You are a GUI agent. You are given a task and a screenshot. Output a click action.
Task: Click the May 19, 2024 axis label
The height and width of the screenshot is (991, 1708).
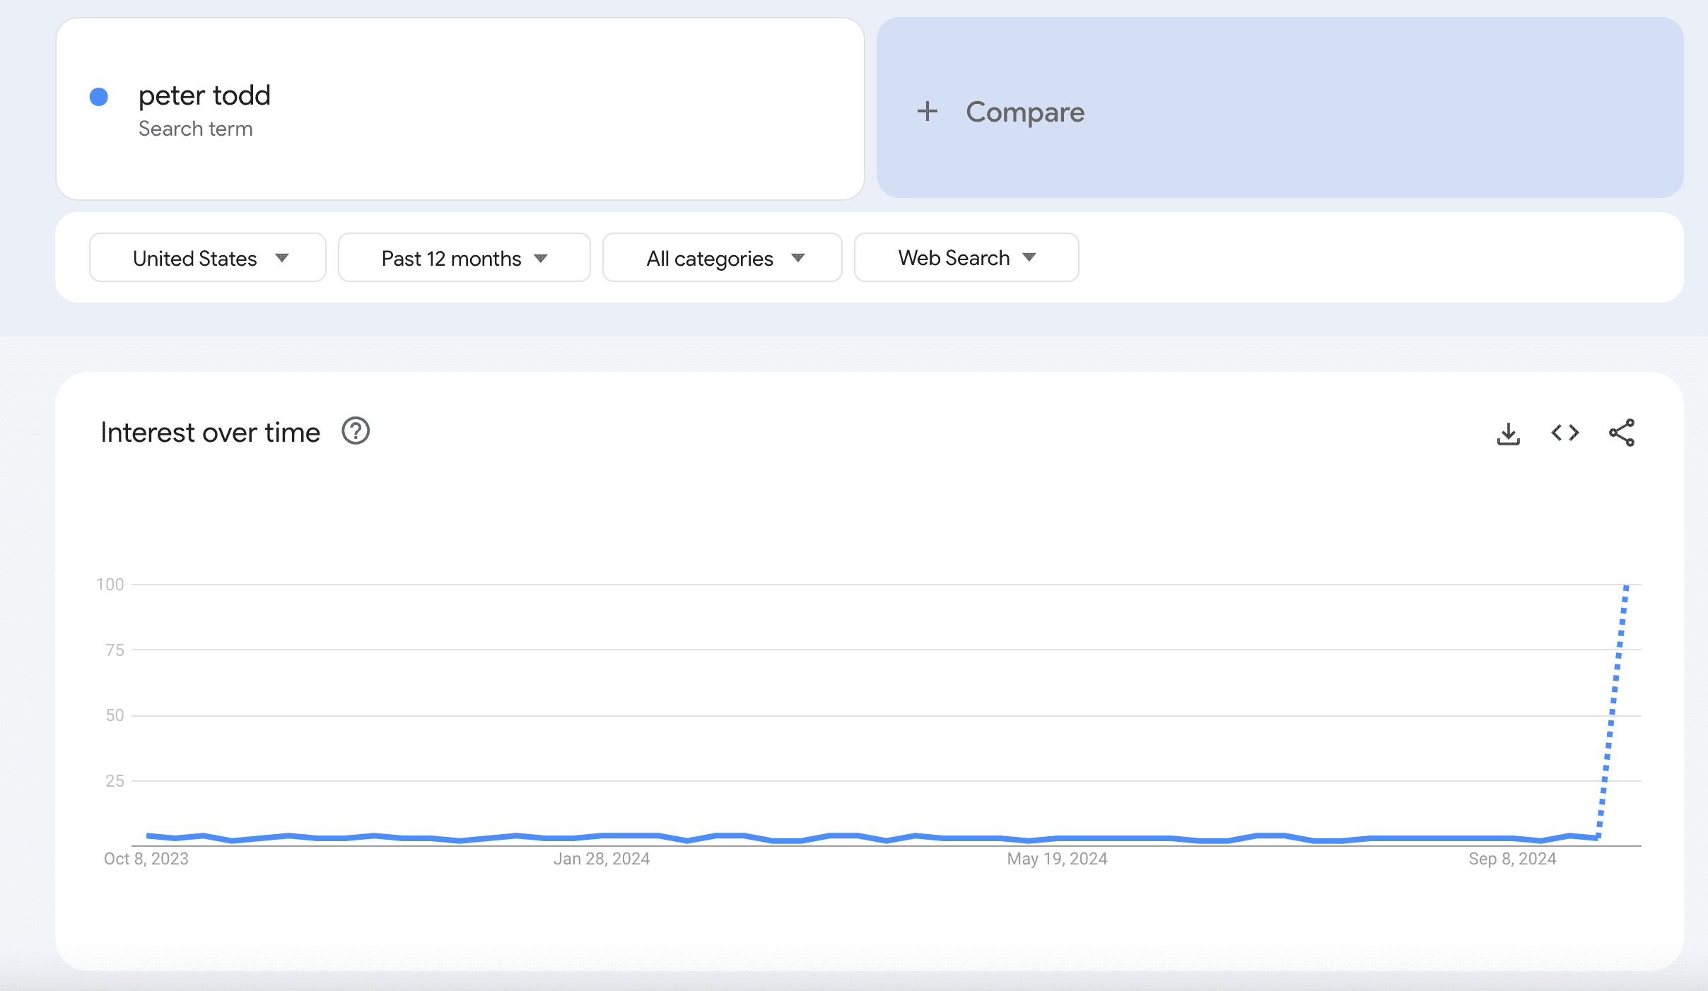[x=1057, y=859]
